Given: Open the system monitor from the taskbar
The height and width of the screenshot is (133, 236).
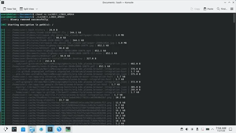Looking at the screenshot, I should [x=68, y=129].
